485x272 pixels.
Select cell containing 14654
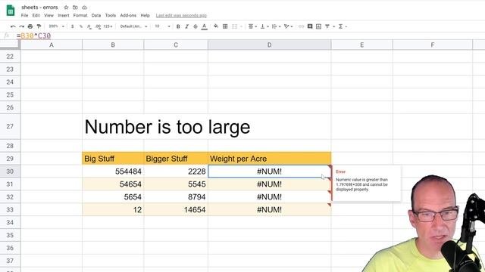176,210
